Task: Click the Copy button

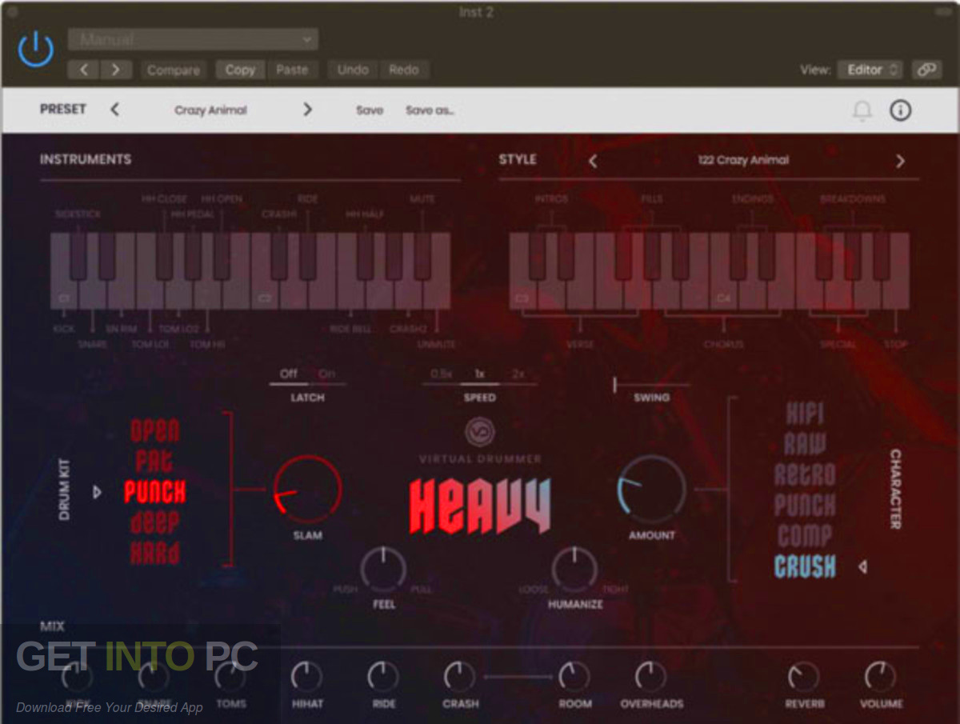Action: point(240,70)
